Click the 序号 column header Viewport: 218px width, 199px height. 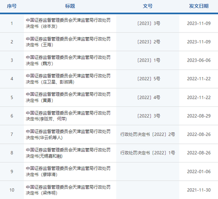12,6
